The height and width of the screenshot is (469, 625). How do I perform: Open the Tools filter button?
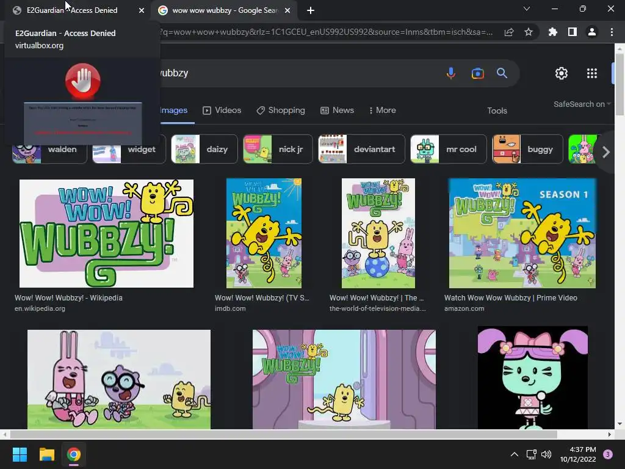497,111
